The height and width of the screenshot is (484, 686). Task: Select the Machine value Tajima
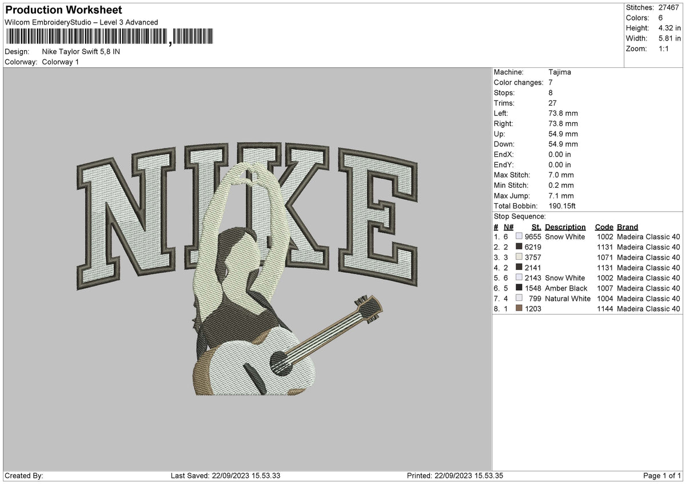coord(560,72)
